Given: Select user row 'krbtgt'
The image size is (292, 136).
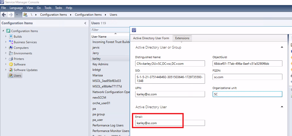Looking at the screenshot, I should [110, 70].
